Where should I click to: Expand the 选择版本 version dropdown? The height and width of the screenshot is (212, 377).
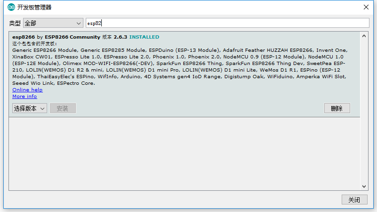pyautogui.click(x=30, y=108)
